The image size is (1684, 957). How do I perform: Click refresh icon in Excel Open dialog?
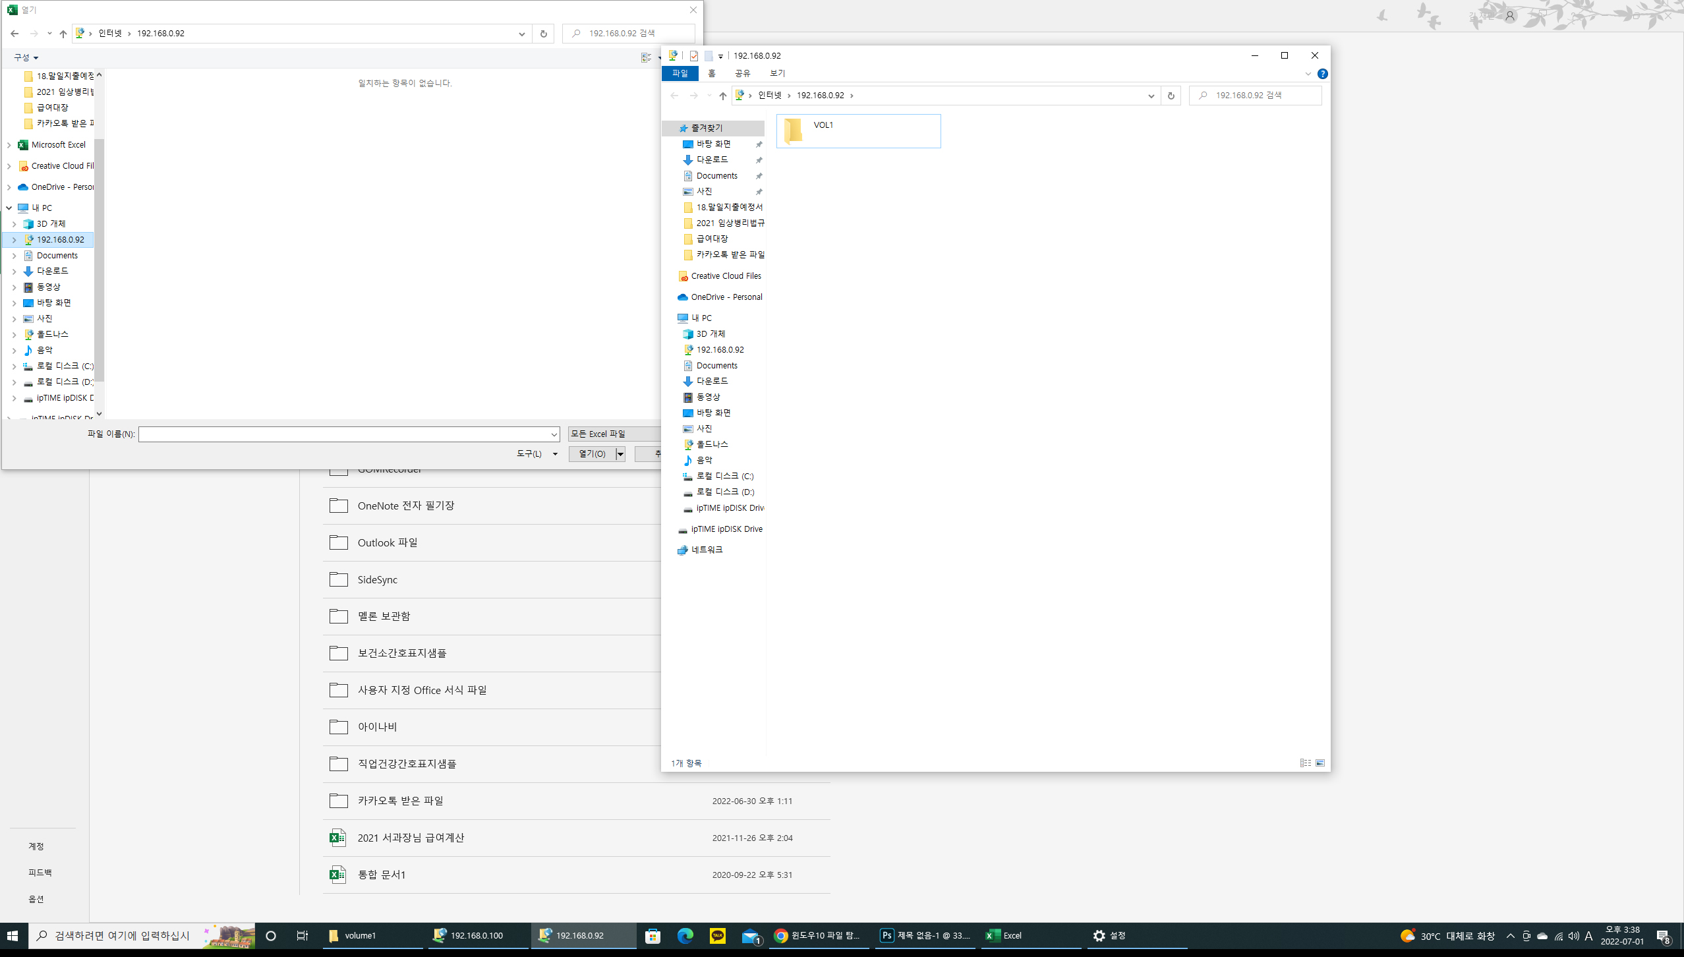pos(543,34)
